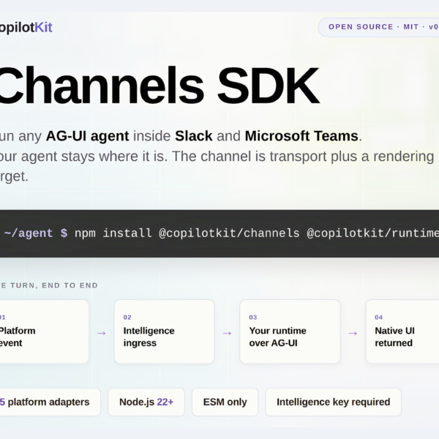Click the bold AG-UI agent text

[x=88, y=136]
